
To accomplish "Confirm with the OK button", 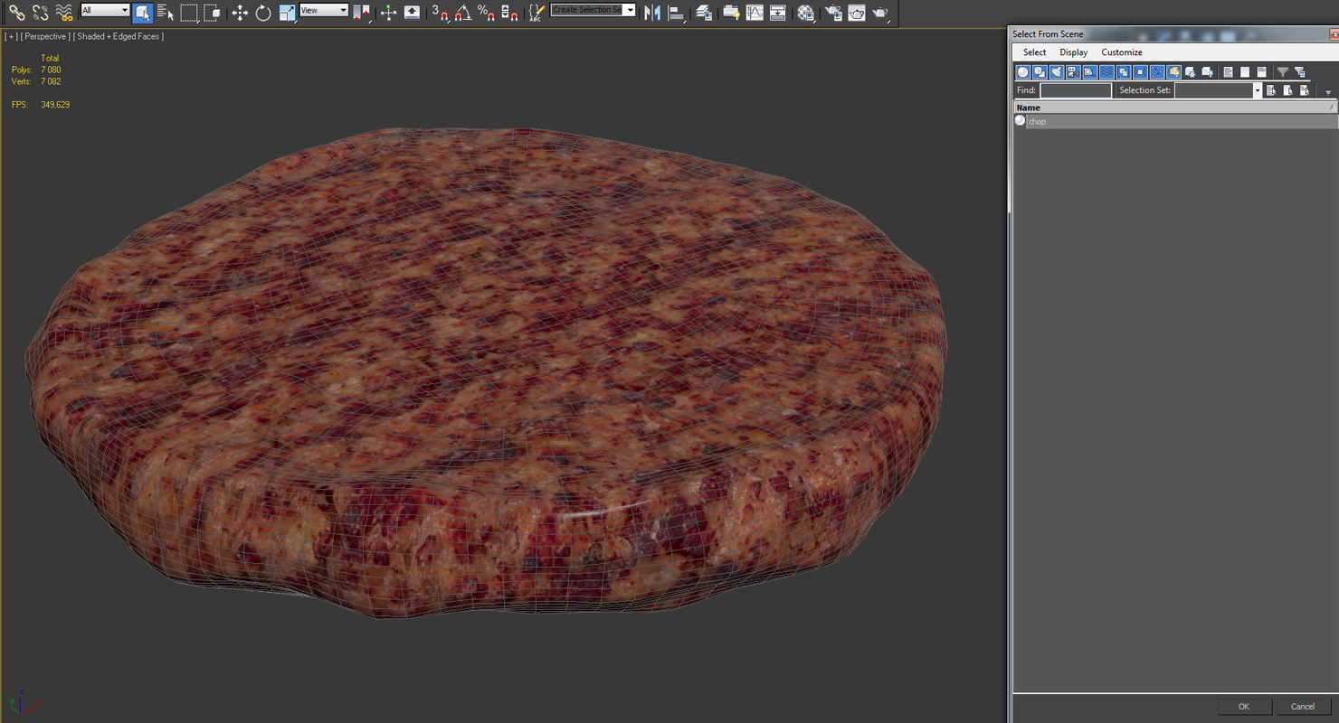I will [1244, 707].
